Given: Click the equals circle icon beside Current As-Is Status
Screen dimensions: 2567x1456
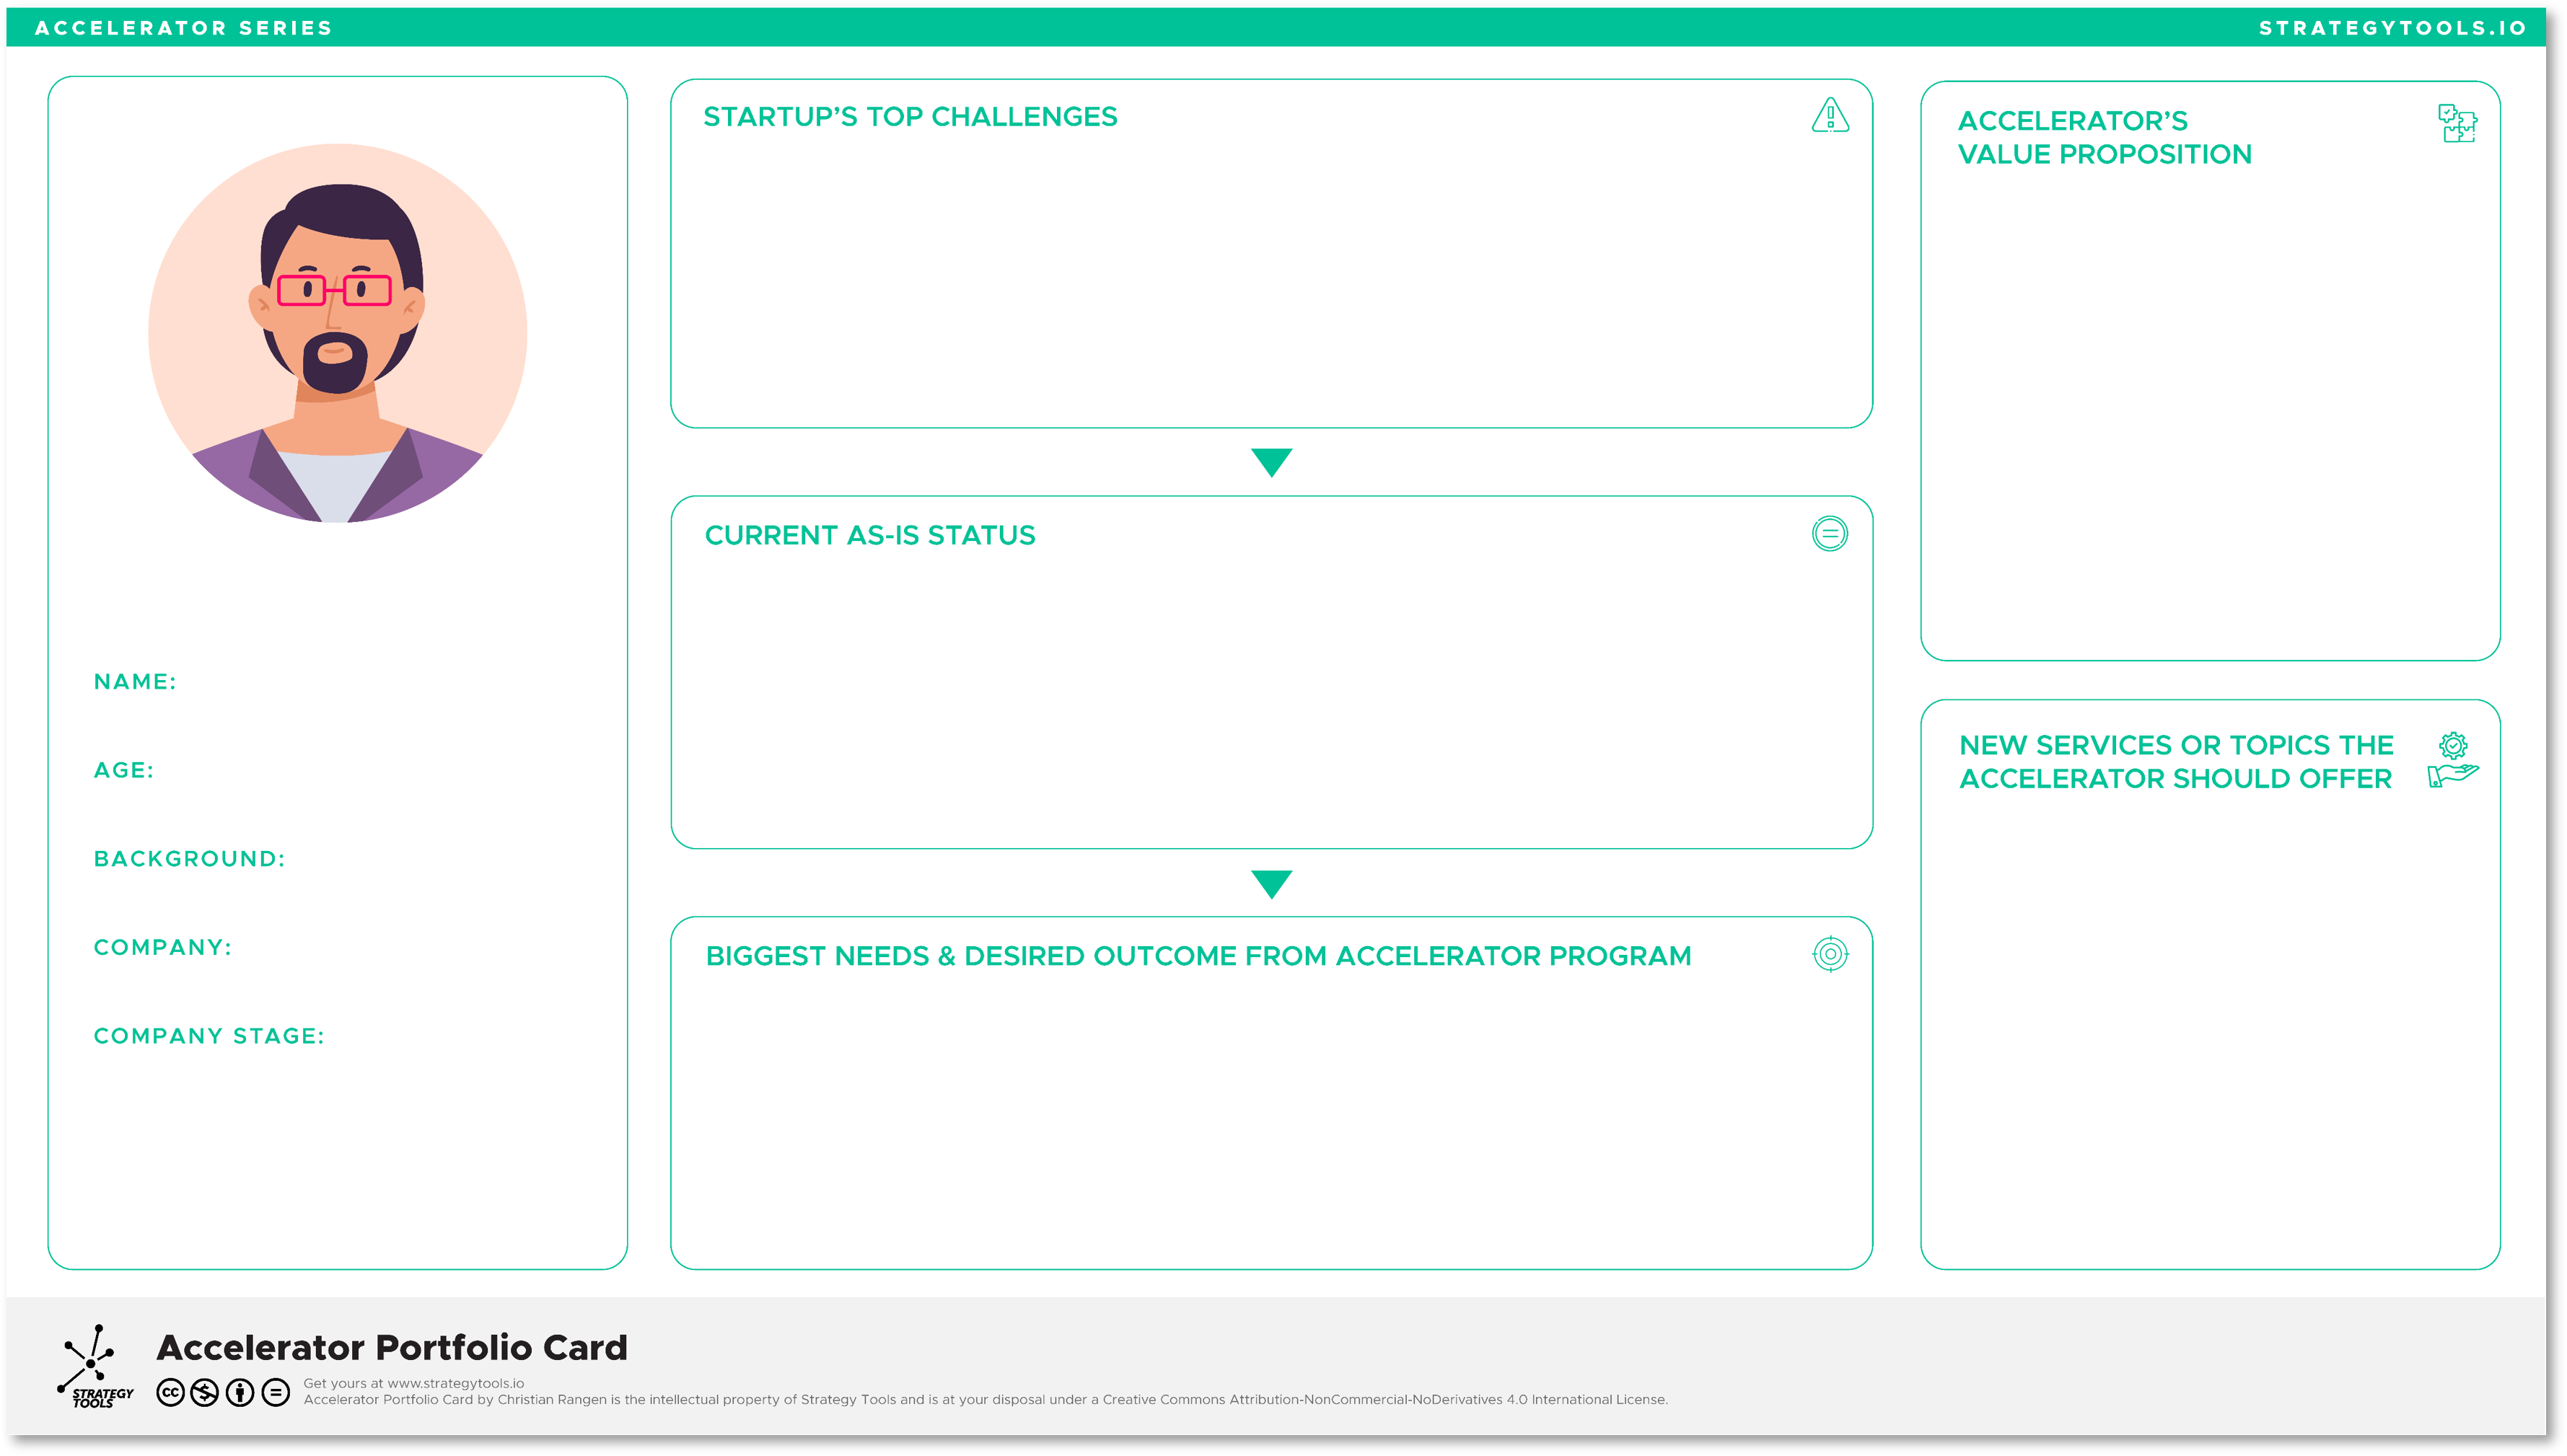Looking at the screenshot, I should [1830, 534].
